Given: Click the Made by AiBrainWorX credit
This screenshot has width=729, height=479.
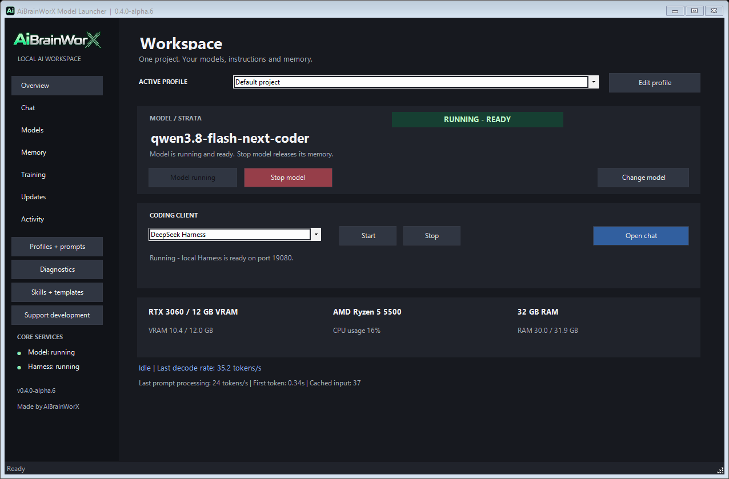Looking at the screenshot, I should 48,407.
